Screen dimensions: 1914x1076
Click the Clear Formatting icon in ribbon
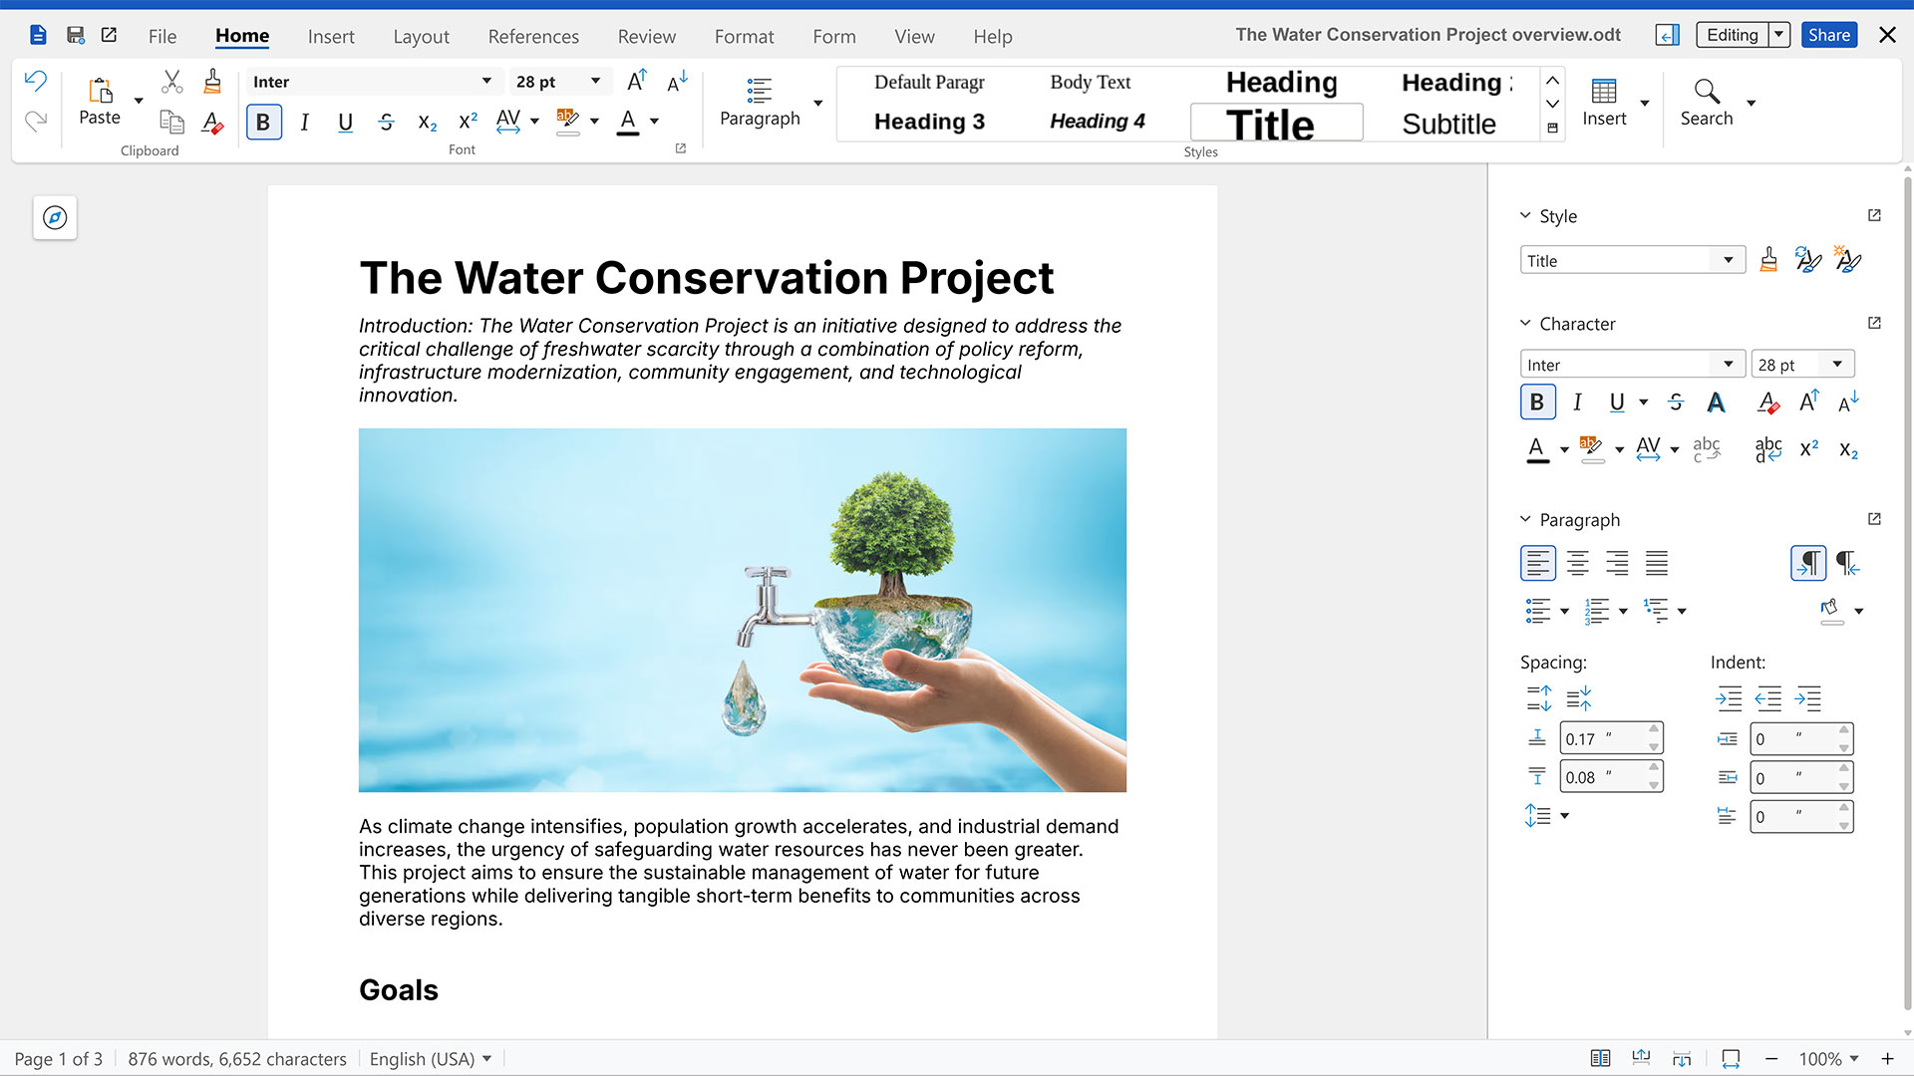coord(212,122)
